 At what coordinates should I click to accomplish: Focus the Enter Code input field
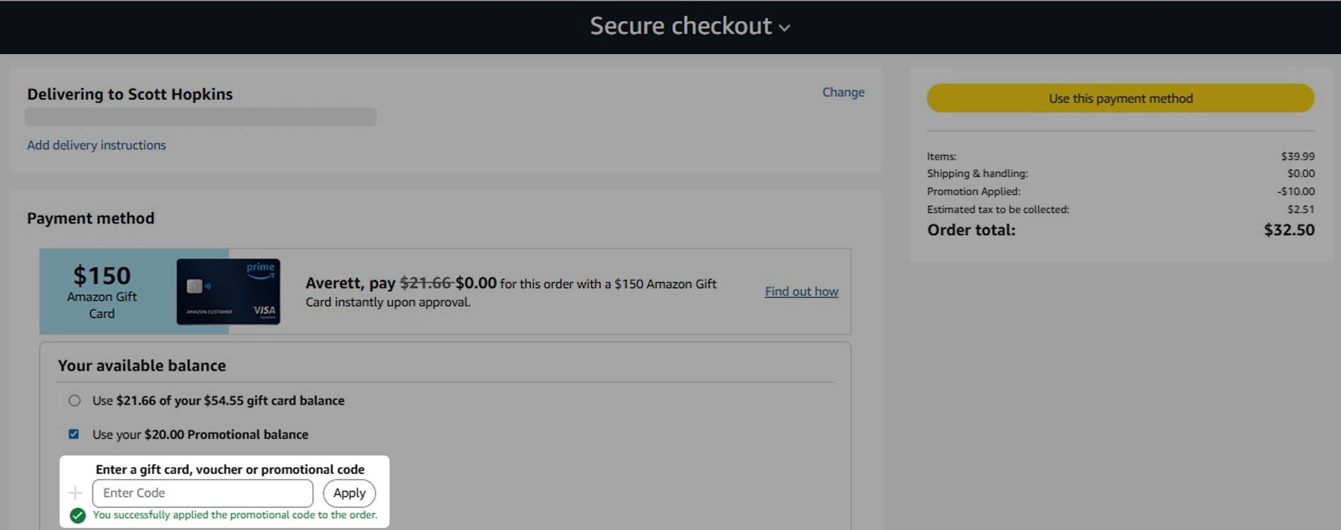(x=203, y=493)
